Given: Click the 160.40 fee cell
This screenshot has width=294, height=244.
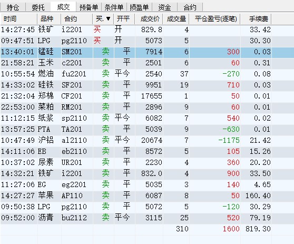Looking at the screenshot, I should click(258, 196).
